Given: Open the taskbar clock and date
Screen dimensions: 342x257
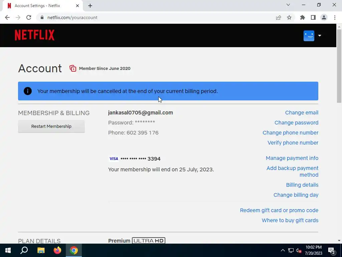Looking at the screenshot, I should [313, 250].
